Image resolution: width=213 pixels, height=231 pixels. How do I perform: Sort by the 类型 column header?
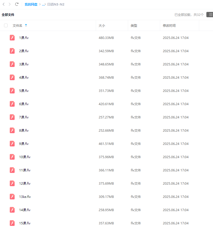(x=134, y=26)
